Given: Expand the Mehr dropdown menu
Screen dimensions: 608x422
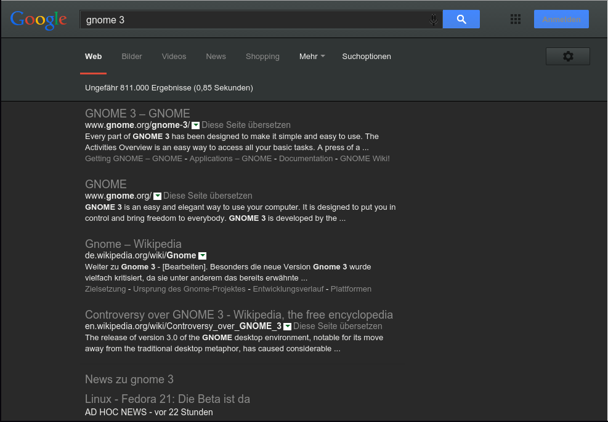Looking at the screenshot, I should click(312, 57).
